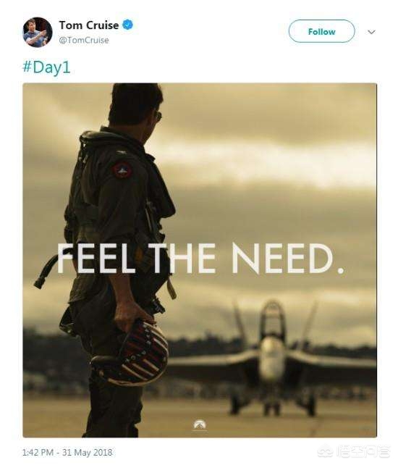Click the pilot's aviator sunglasses

[158, 116]
